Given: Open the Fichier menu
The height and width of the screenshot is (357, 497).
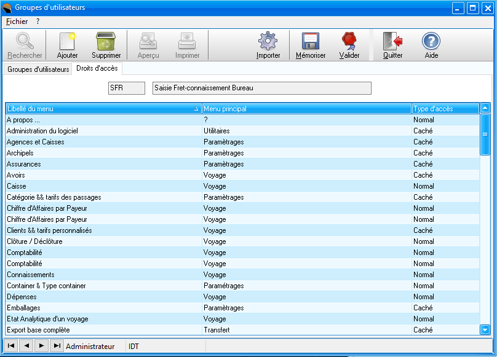Looking at the screenshot, I should tap(17, 21).
